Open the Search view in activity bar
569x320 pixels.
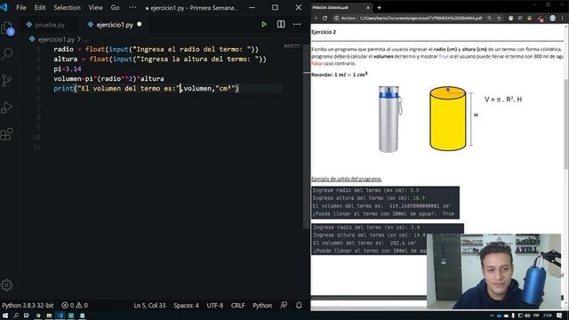[7, 54]
